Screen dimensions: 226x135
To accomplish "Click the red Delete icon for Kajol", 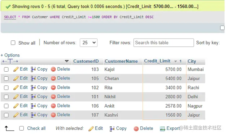I will click(x=53, y=69).
